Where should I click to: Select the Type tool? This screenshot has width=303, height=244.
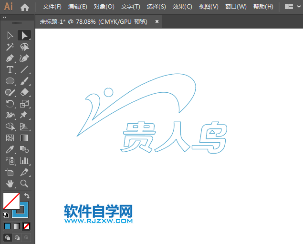click(x=10, y=69)
